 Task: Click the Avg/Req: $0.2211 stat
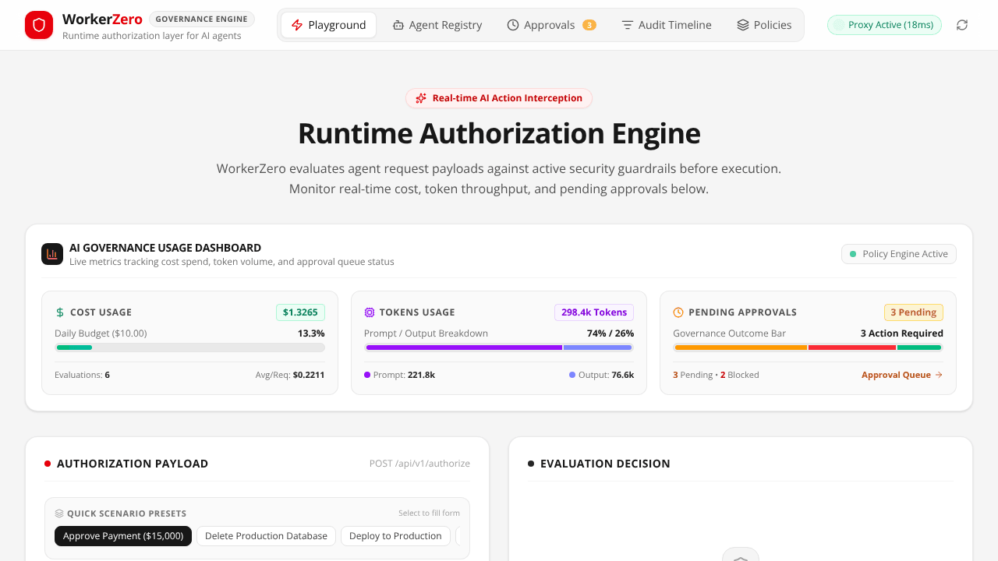(290, 375)
